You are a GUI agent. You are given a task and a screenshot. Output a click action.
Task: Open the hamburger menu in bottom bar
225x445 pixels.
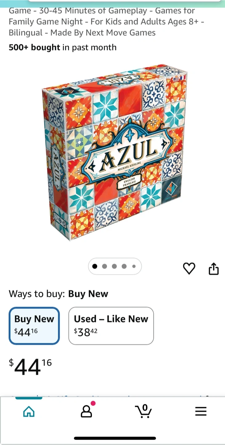(201, 411)
